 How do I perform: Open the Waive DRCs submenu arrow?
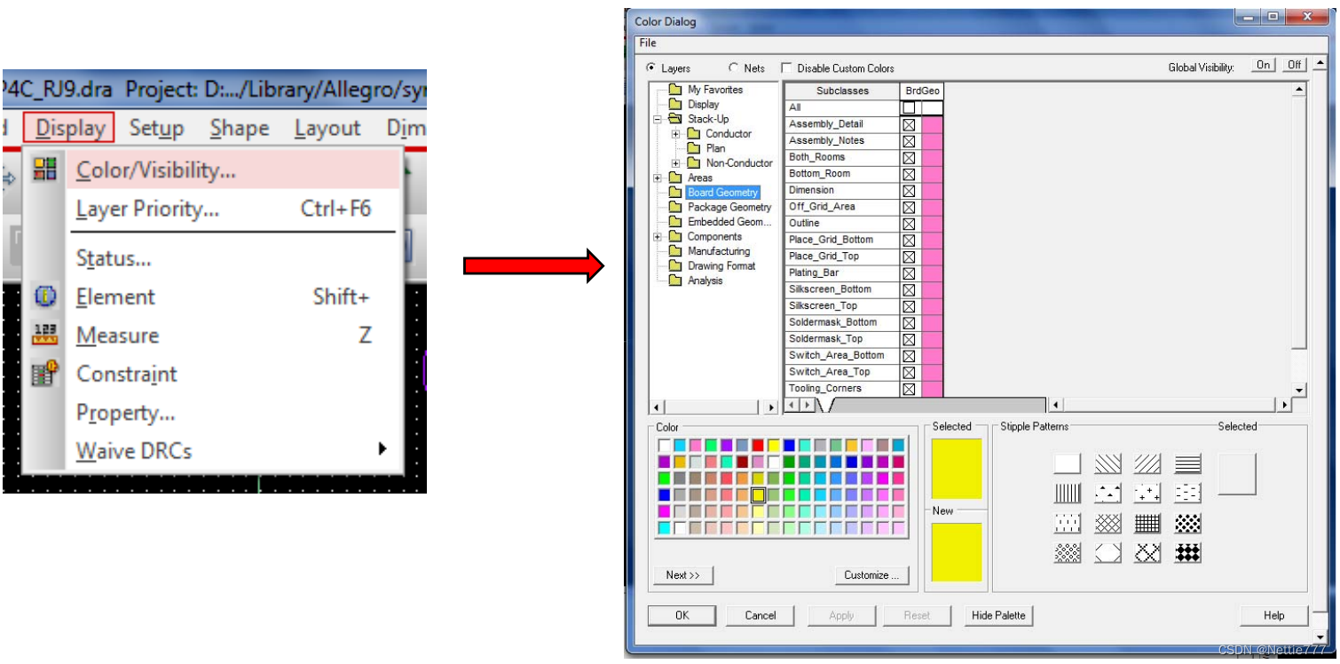(382, 448)
